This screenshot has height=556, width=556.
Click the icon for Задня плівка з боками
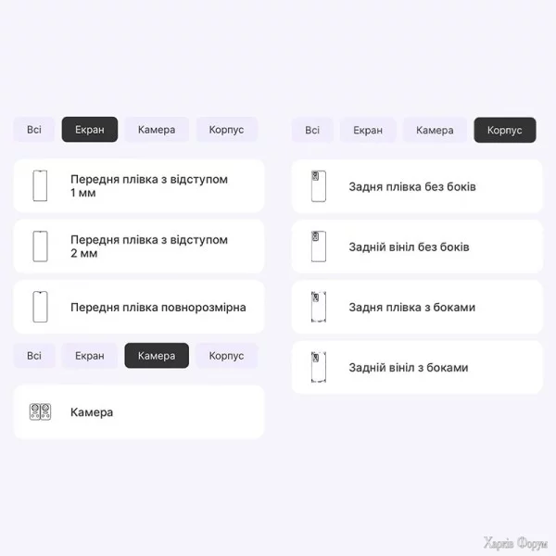(x=318, y=307)
